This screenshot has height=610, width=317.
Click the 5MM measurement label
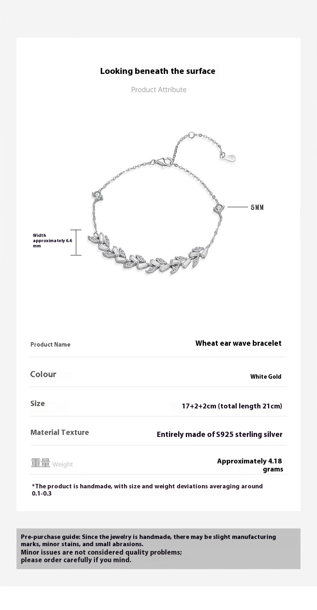click(257, 208)
